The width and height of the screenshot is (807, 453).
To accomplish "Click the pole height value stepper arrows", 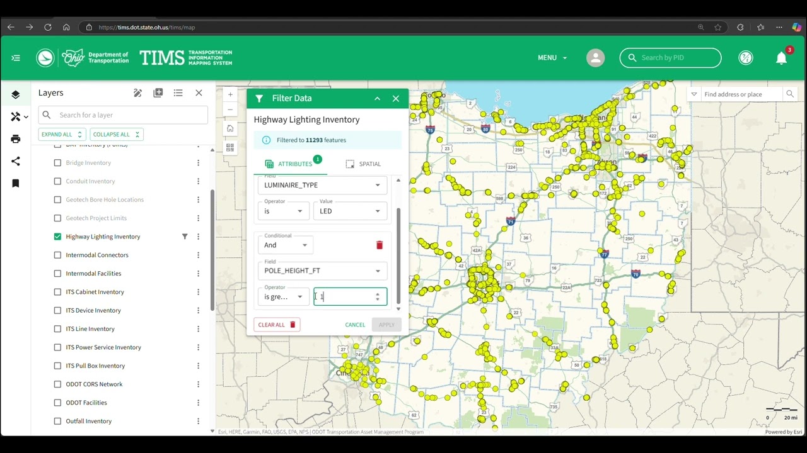I will (x=378, y=296).
